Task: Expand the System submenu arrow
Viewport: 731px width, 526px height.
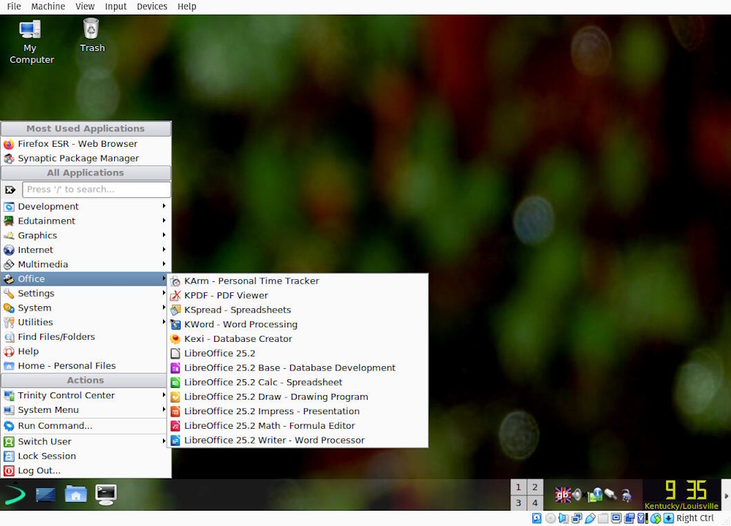Action: click(164, 308)
